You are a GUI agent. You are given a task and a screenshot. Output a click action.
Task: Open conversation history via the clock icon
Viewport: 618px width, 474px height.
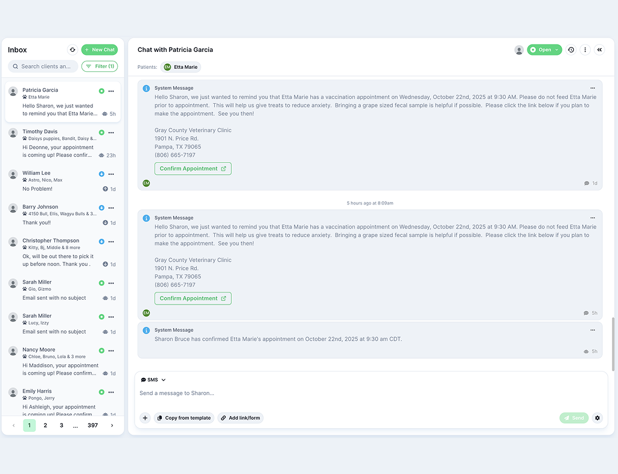coord(570,50)
